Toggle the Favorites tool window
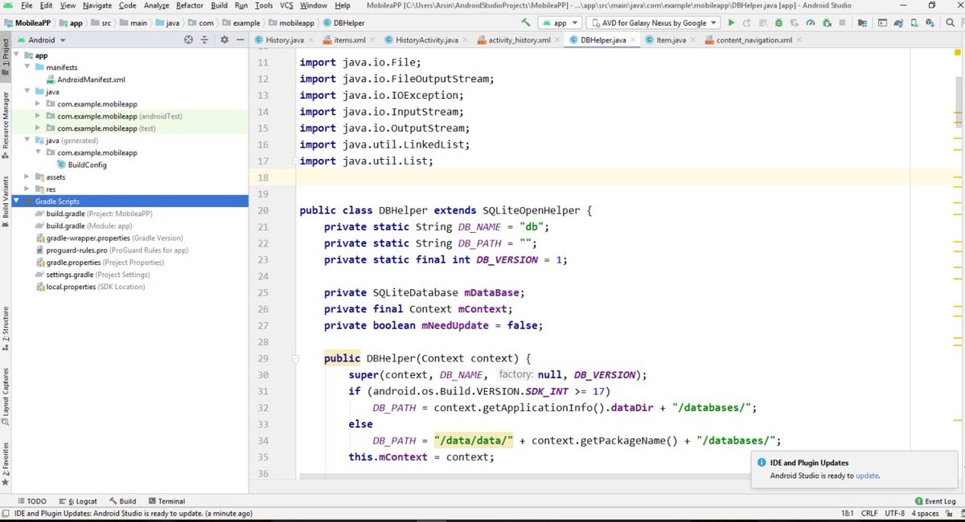965x522 pixels. point(6,464)
